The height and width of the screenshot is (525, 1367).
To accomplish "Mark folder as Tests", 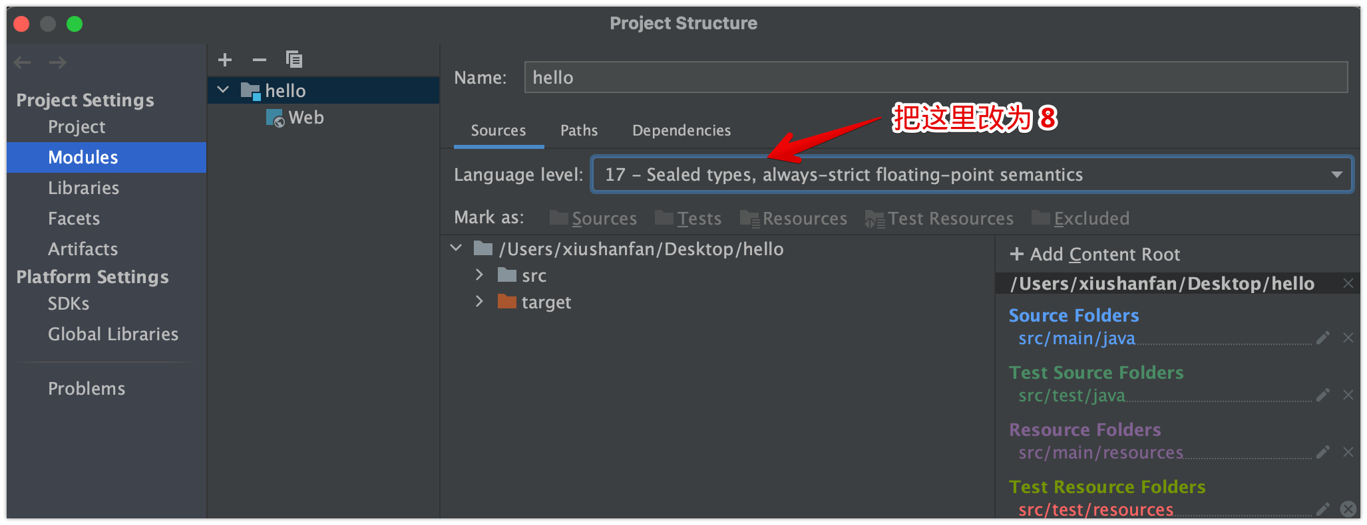I will click(x=688, y=219).
